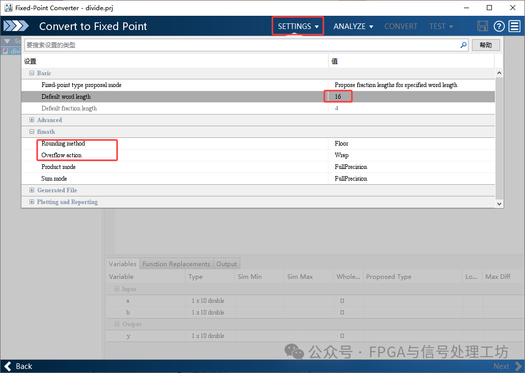Image resolution: width=525 pixels, height=373 pixels.
Task: Expand the Plotting and Reporting group
Action: click(32, 202)
